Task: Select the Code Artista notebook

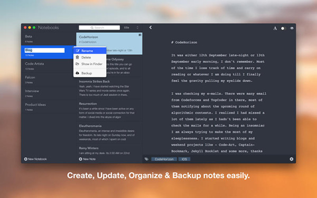Action: [x=49, y=65]
